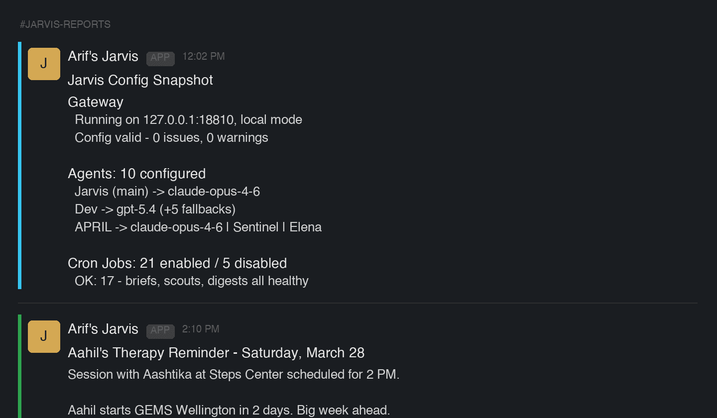Click Aahil's Therapy Reminder message title

pos(216,353)
